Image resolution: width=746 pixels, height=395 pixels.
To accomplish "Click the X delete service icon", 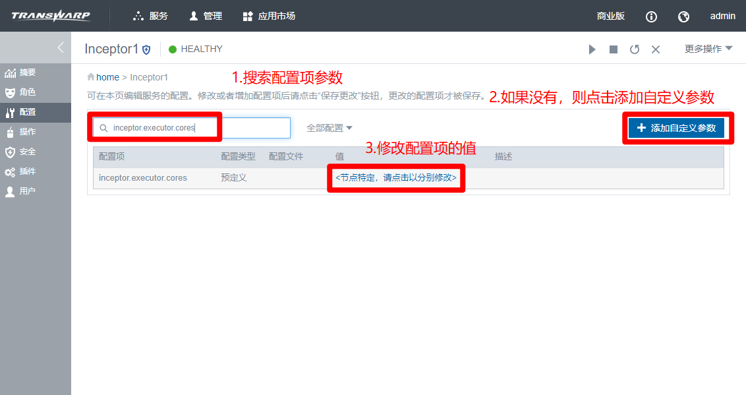I will [x=656, y=49].
